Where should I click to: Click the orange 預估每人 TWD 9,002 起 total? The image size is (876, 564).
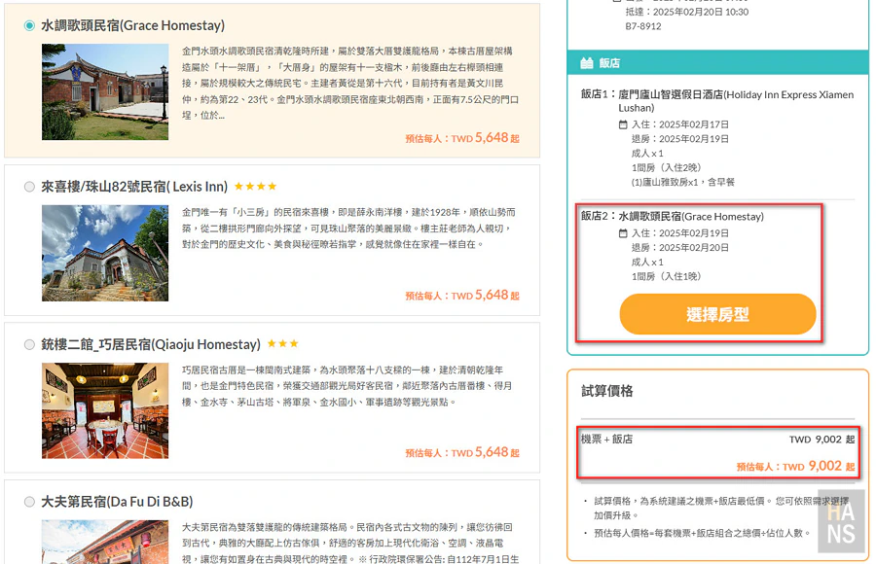tap(795, 467)
